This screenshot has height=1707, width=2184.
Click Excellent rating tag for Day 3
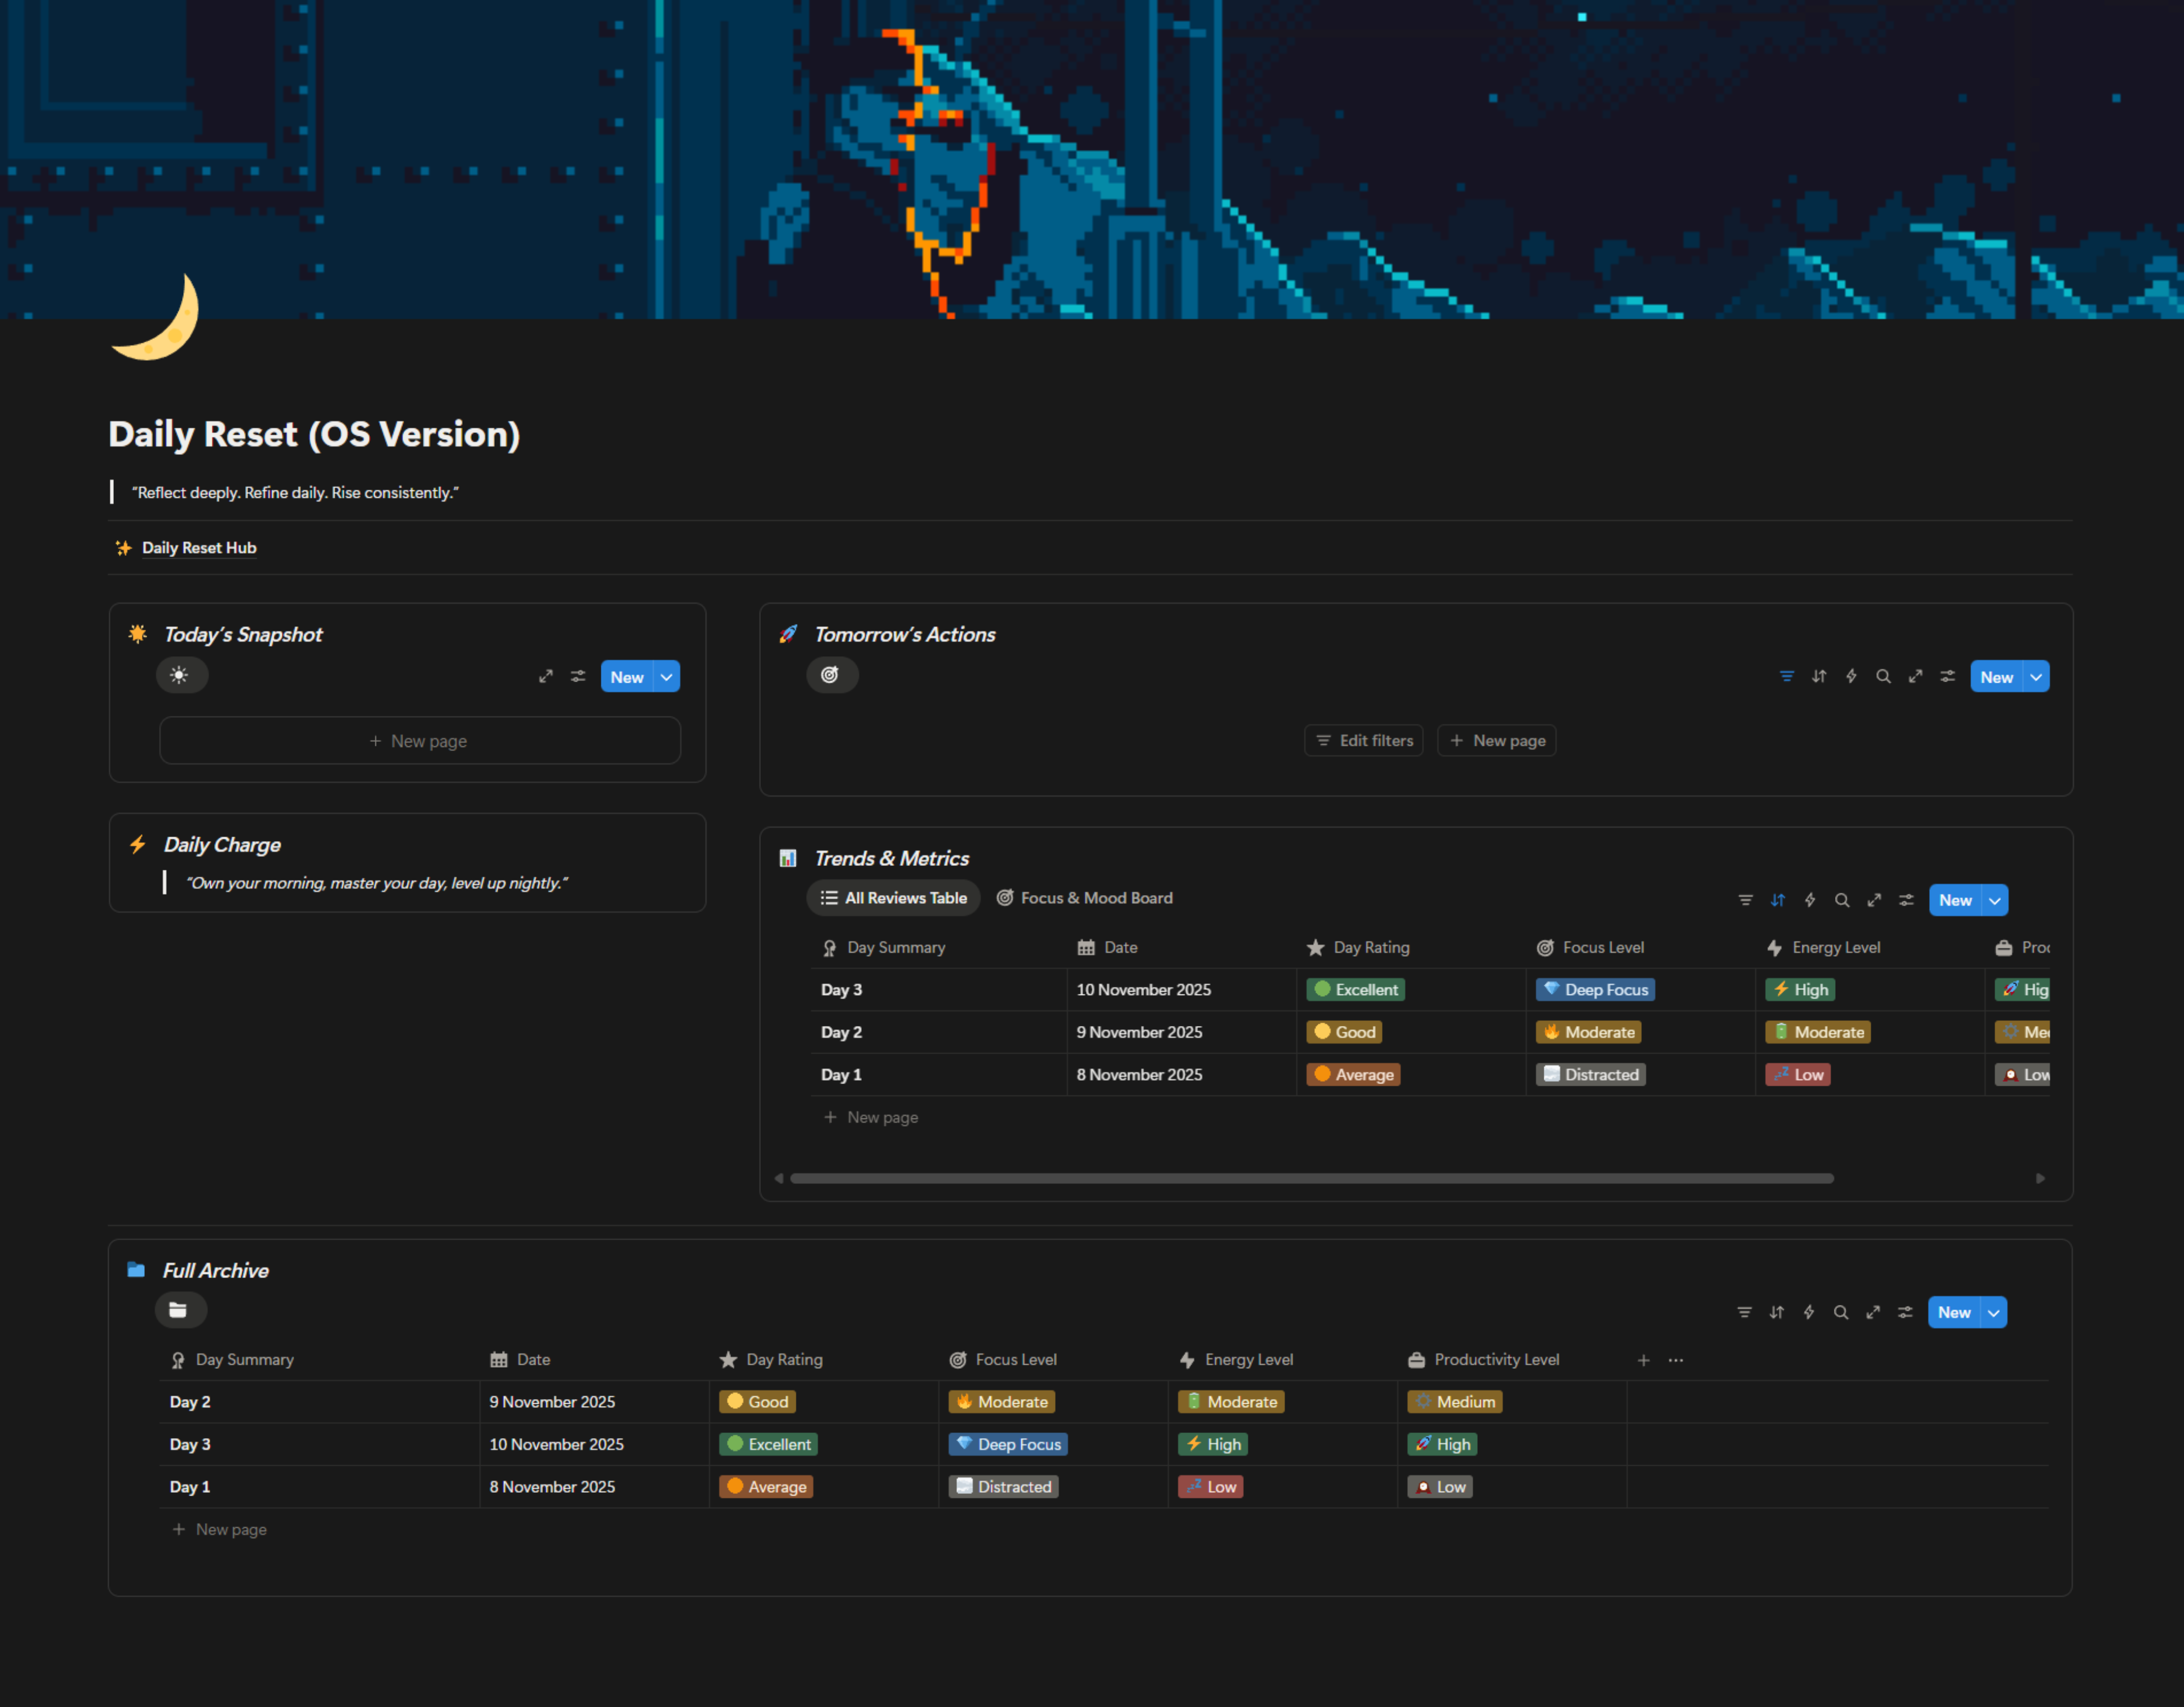point(1356,989)
